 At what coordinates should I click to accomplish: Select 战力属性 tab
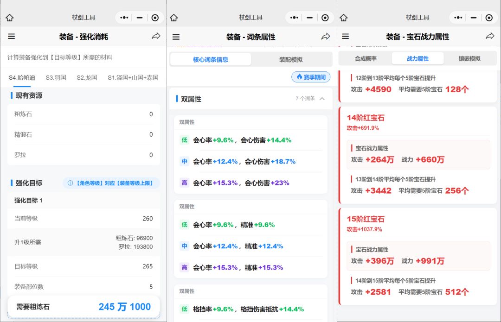click(x=417, y=58)
